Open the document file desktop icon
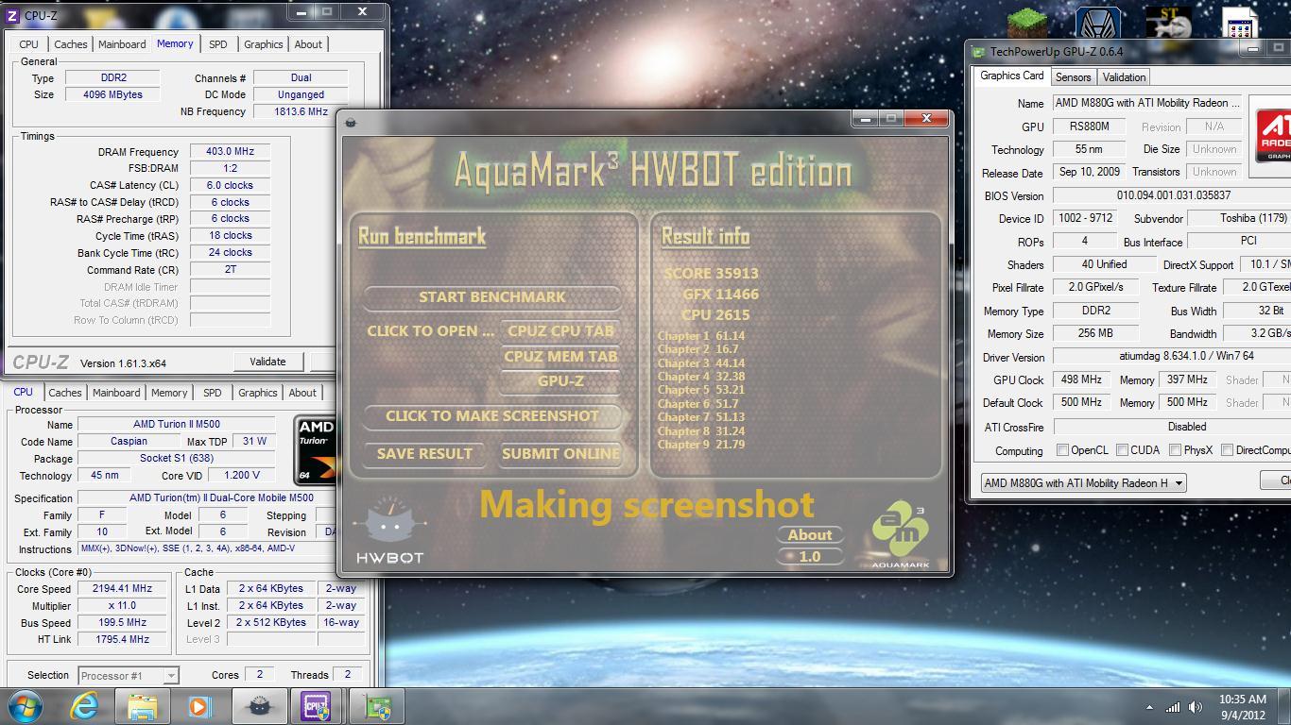Screen dimensions: 1291x725 point(1238,23)
